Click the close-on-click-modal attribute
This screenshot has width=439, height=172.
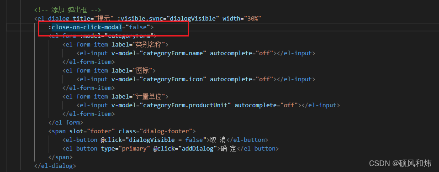coord(87,27)
